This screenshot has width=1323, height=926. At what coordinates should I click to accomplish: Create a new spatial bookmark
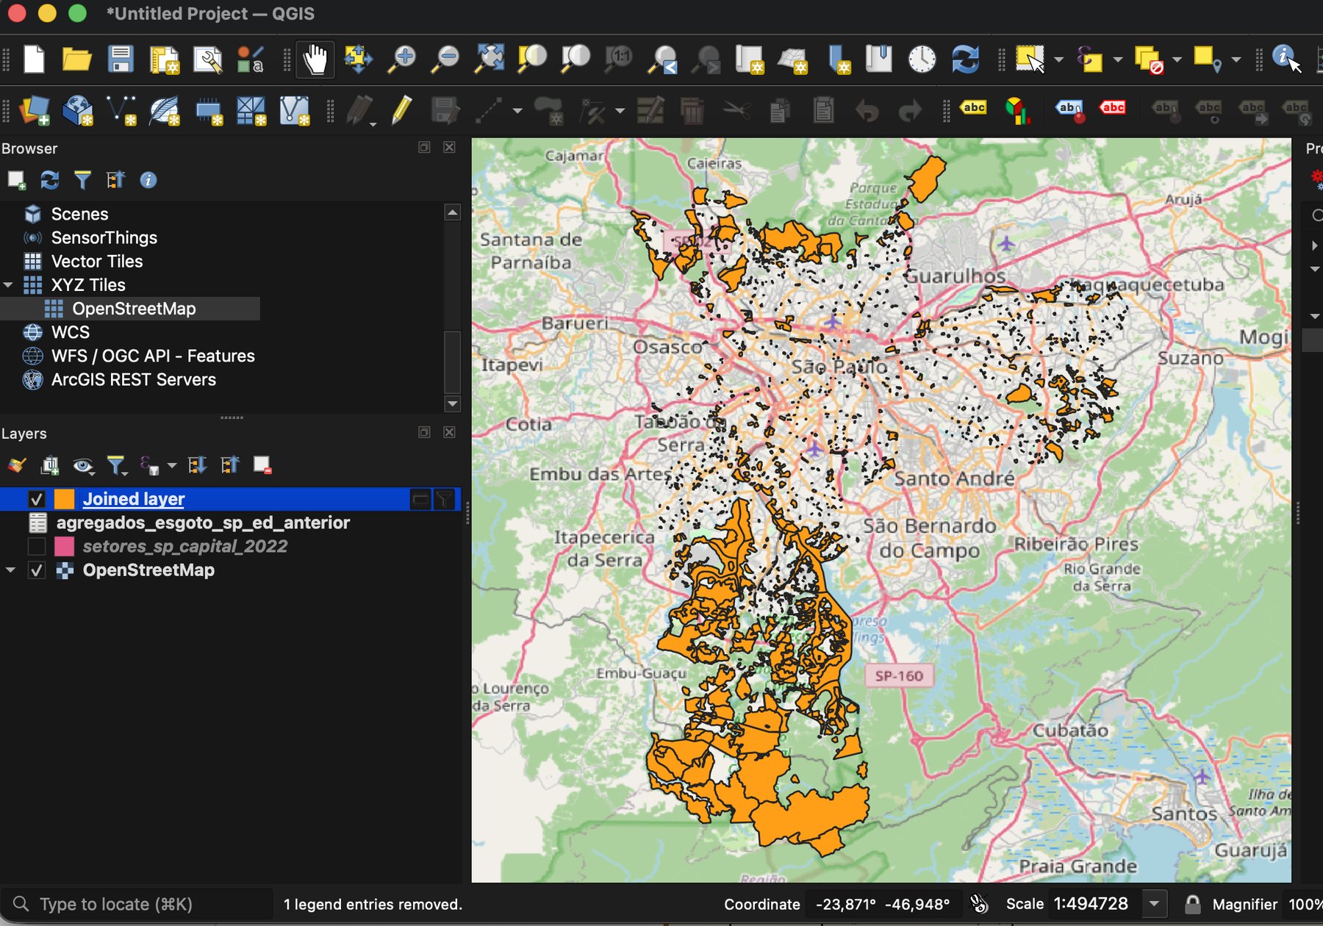point(838,59)
